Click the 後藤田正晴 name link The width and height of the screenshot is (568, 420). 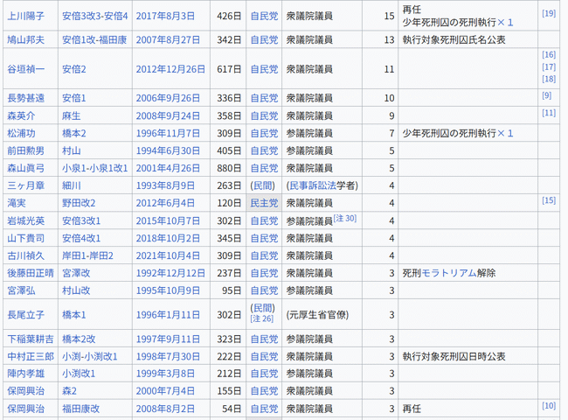click(x=31, y=273)
